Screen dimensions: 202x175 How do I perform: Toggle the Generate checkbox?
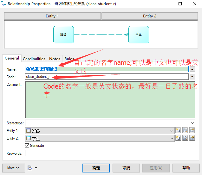(27, 146)
